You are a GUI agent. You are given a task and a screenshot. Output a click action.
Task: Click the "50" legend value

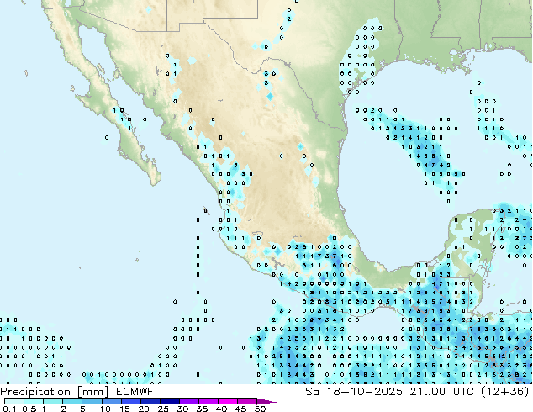tap(260, 409)
